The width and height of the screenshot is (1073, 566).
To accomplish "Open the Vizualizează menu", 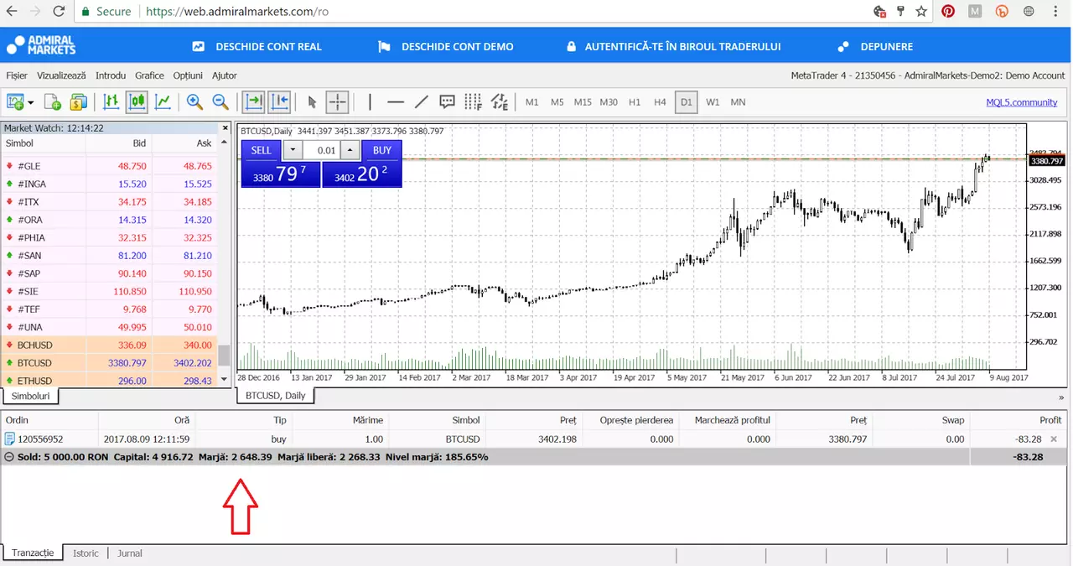I will coord(61,75).
